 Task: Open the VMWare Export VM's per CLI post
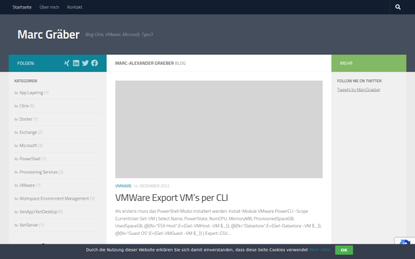(172, 198)
